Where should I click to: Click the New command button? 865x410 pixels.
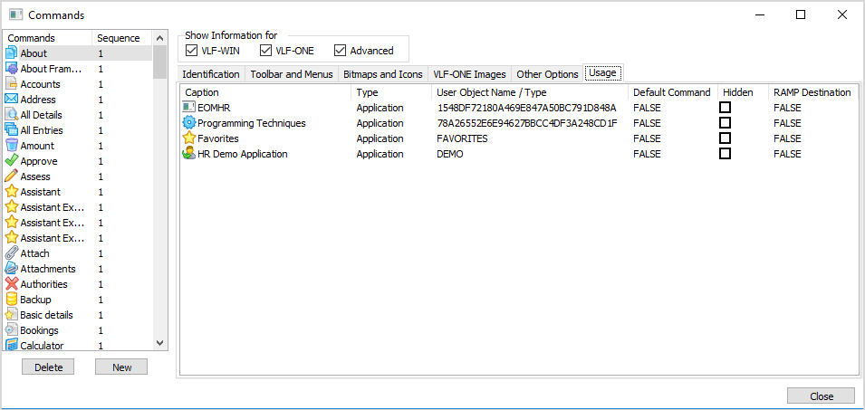coord(121,367)
